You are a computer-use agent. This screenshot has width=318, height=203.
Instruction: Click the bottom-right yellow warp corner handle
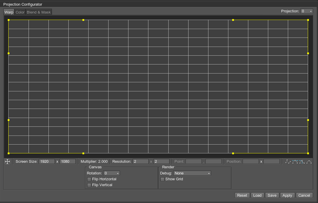click(308, 153)
